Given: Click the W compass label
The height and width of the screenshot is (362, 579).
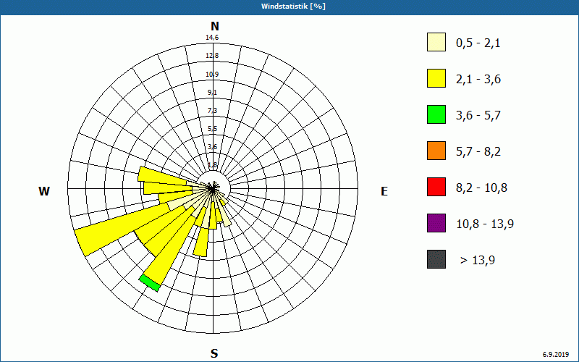Looking at the screenshot, I should pyautogui.click(x=44, y=191).
